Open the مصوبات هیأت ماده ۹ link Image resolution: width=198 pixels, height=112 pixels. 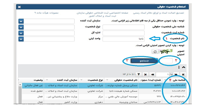(46, 13)
